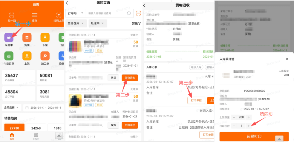This screenshot has width=294, height=142.
Task: Tap the 扫一扫 scan icon
Action: point(12,15)
